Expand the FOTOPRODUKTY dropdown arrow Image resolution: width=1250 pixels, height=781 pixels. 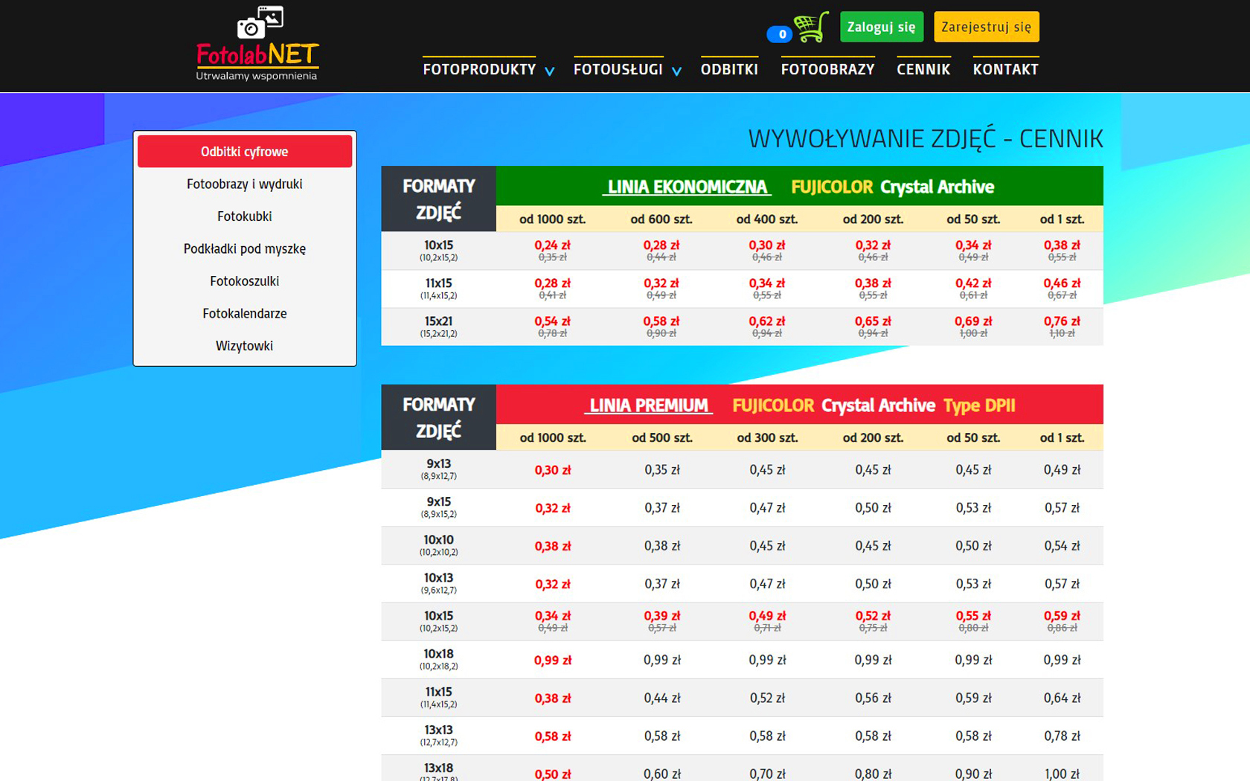(549, 71)
